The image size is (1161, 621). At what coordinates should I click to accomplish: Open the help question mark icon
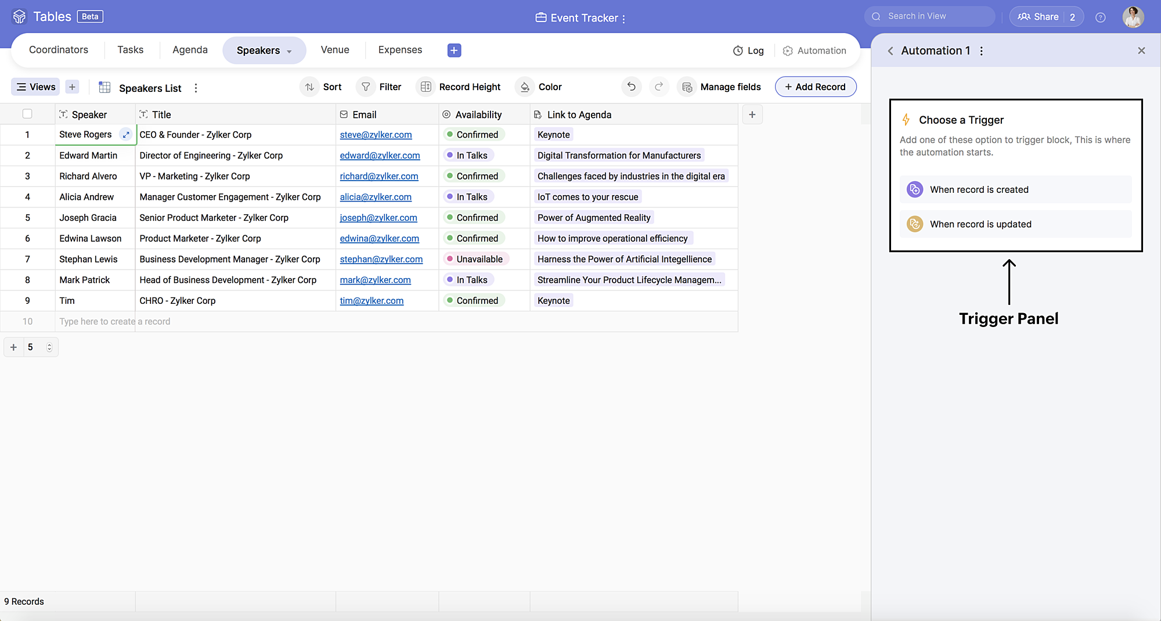pyautogui.click(x=1100, y=17)
